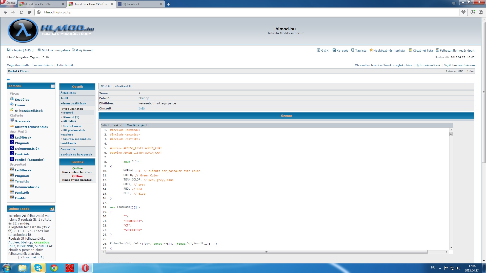
Task: Open Opera Speed Dial grid icon
Action: [30, 12]
